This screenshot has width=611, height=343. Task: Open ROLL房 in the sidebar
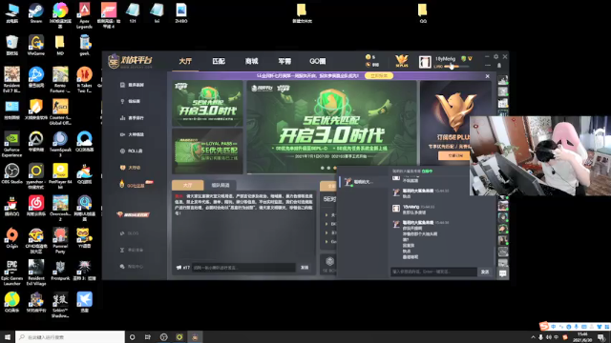132,151
